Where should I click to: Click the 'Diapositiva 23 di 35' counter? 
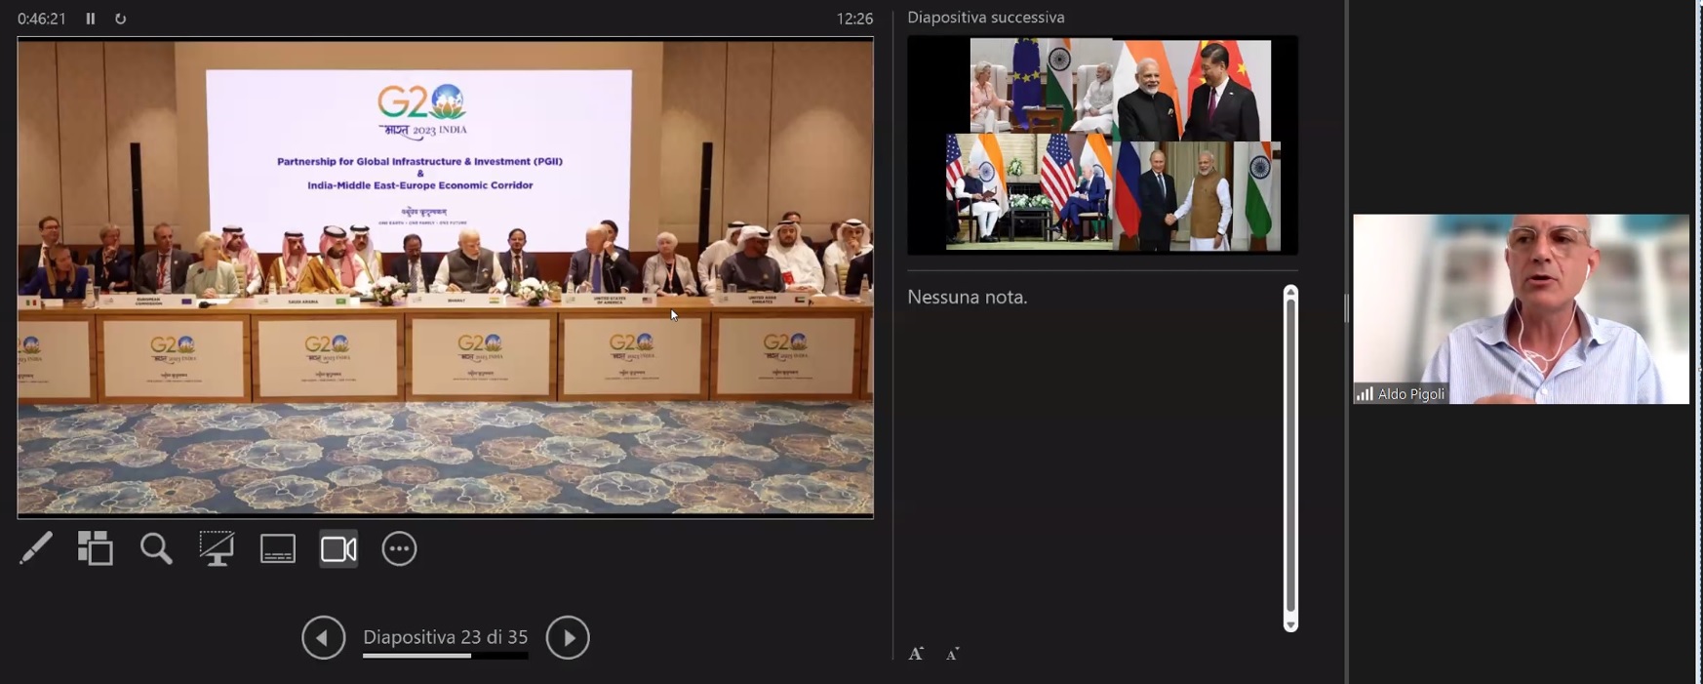pos(446,637)
